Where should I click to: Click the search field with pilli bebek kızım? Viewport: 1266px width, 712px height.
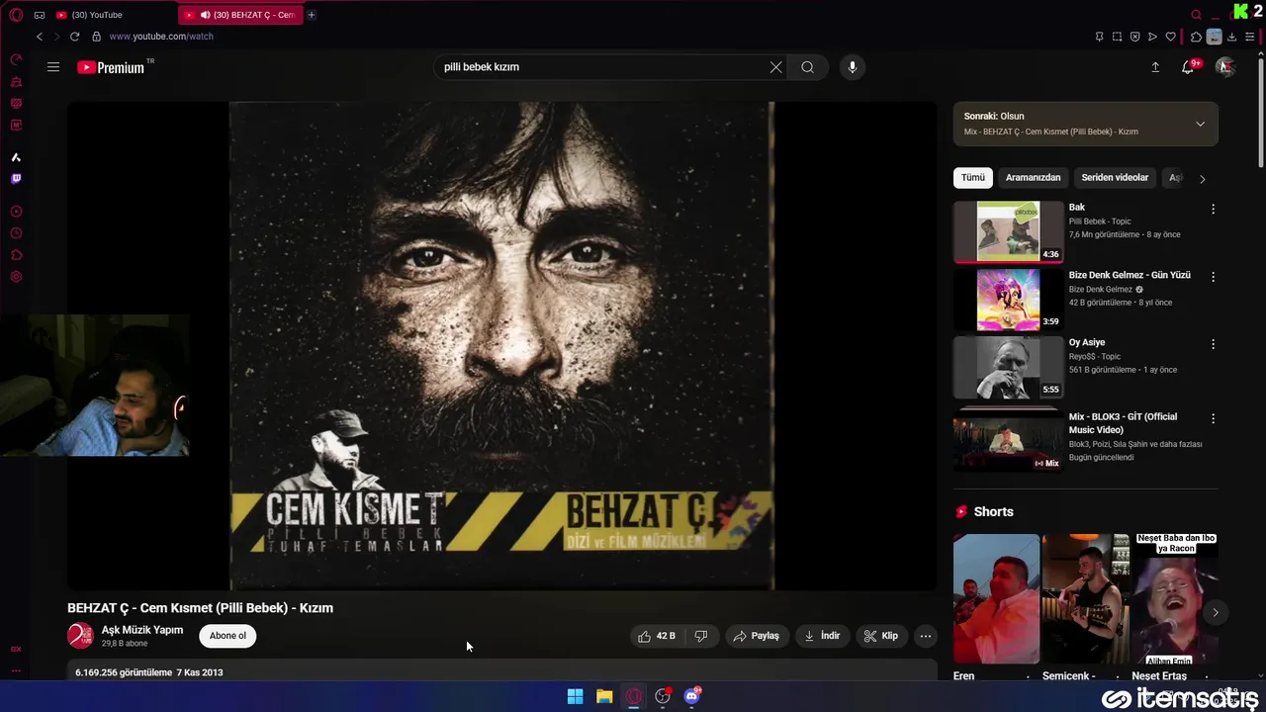603,67
